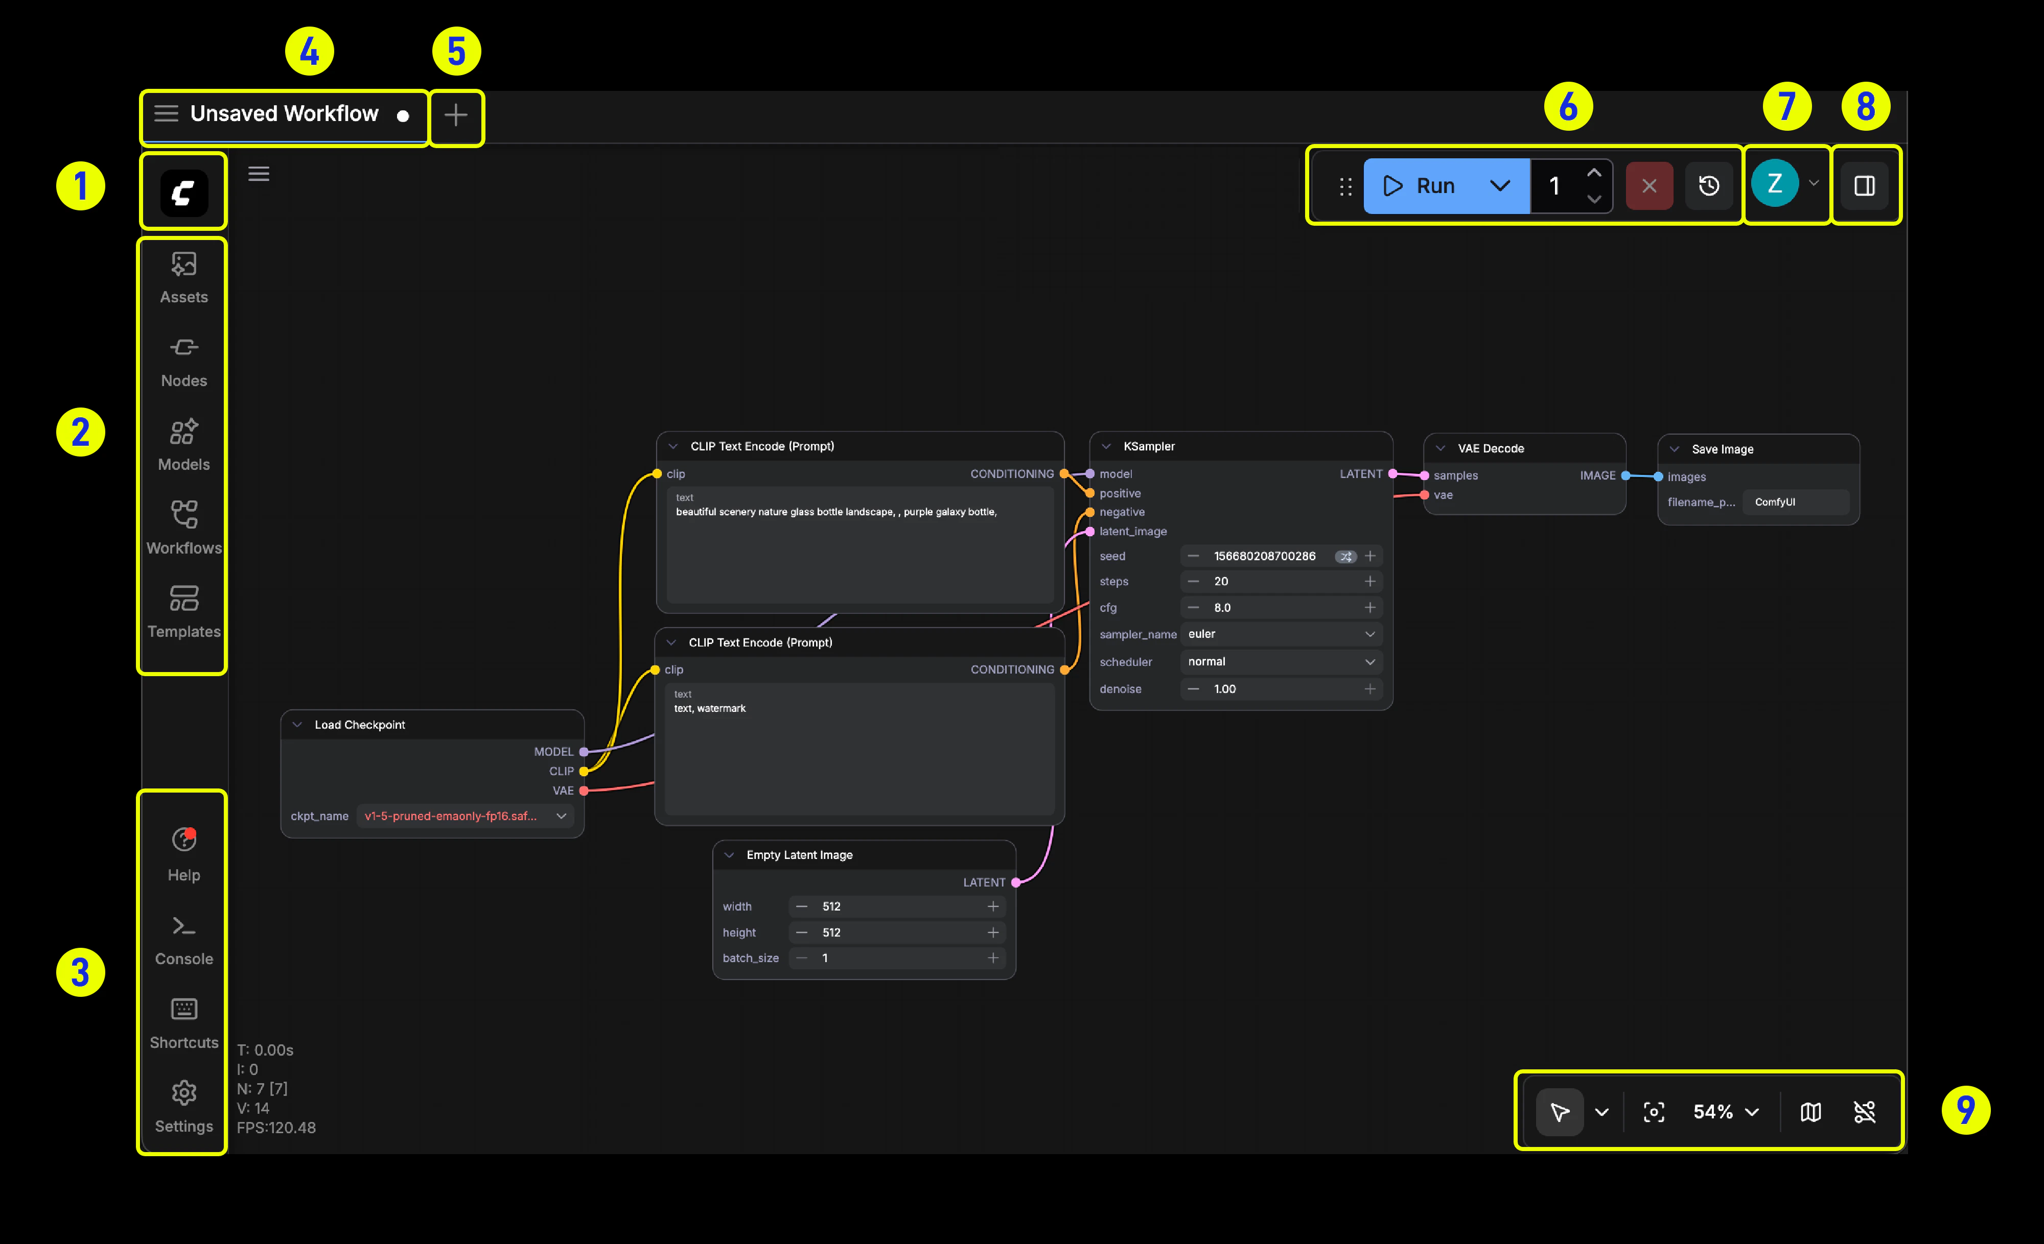This screenshot has height=1244, width=2044.
Task: Toggle the right side panel
Action: point(1864,186)
